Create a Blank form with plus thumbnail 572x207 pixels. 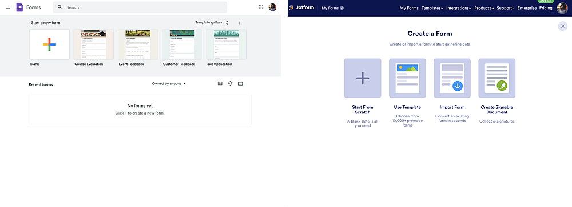[49, 44]
